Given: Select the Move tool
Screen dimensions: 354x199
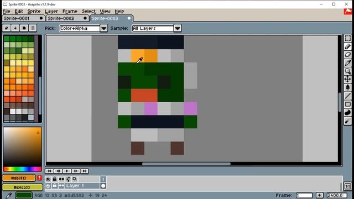Looking at the screenshot, I should pyautogui.click(x=348, y=80).
